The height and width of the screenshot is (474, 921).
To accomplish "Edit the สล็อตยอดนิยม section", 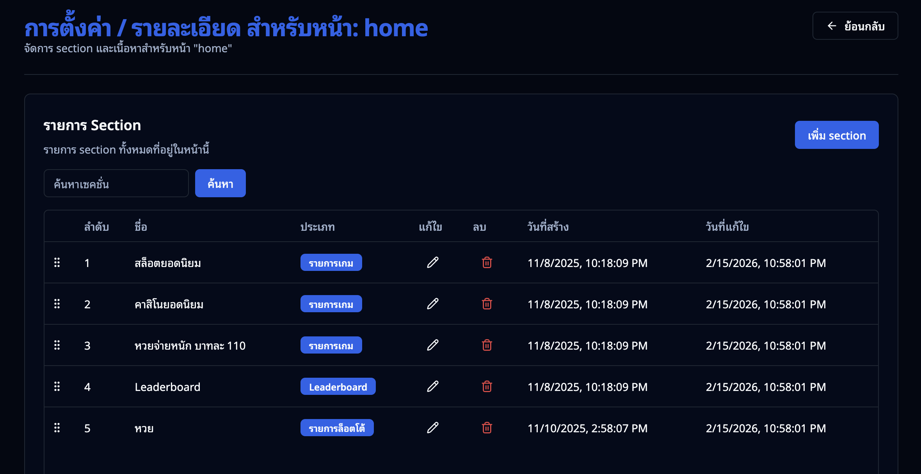I will 432,263.
